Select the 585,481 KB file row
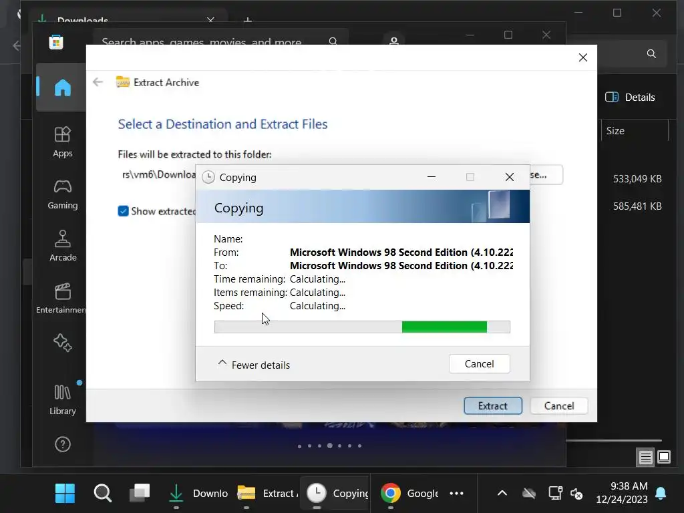Screen dimensions: 684x513 (x=637, y=206)
